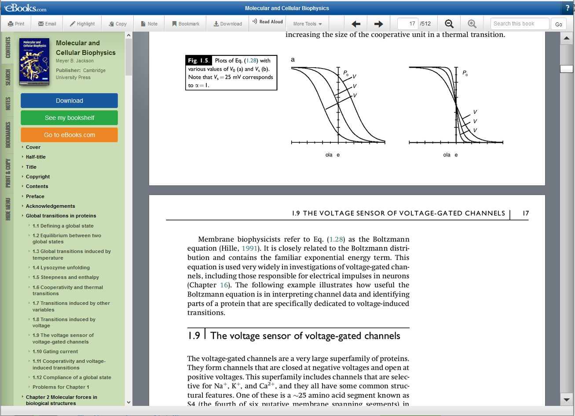
Task: Click the zoom out magnifier icon
Action: click(449, 24)
